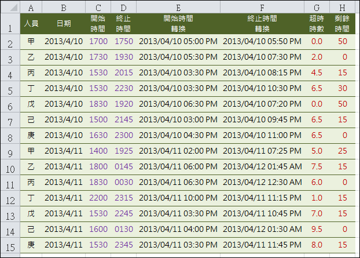360x258 pixels.
Task: Select end time cell 0030
Action: click(123, 183)
